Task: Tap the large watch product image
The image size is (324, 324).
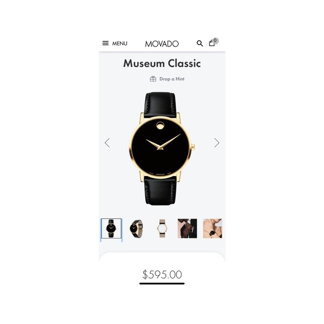Action: 162,149
